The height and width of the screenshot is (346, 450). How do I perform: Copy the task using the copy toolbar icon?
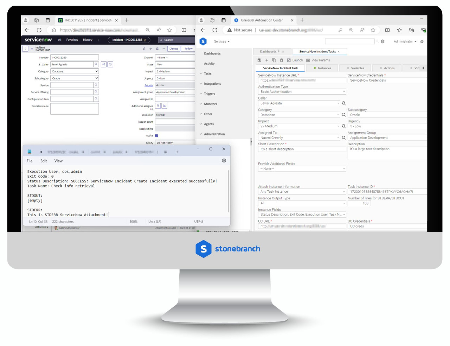(x=274, y=60)
